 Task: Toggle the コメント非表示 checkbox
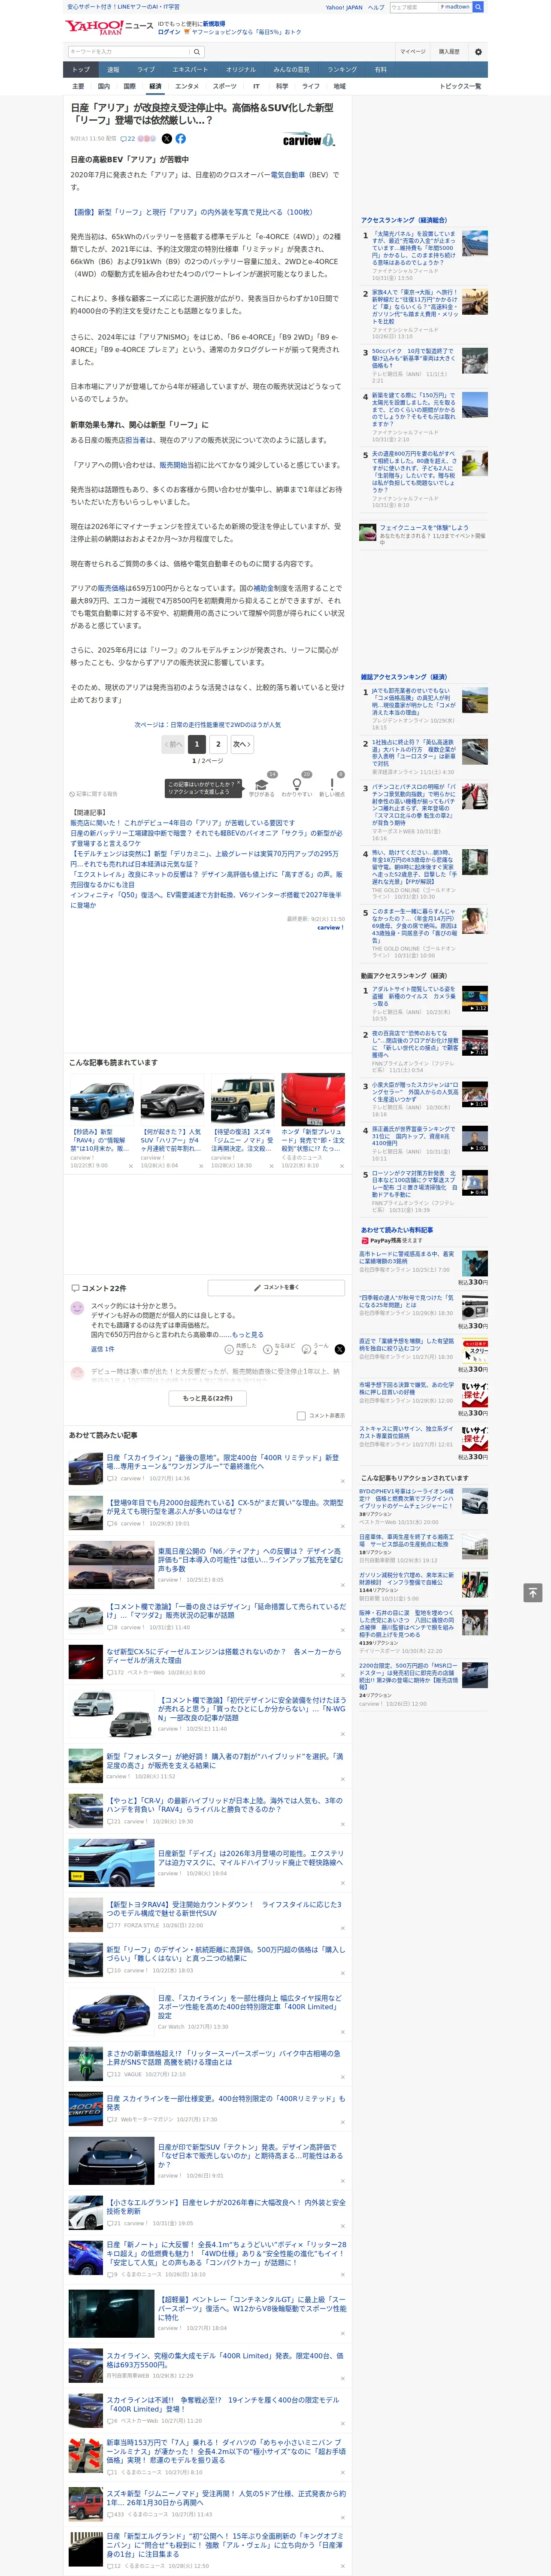coord(301,1415)
